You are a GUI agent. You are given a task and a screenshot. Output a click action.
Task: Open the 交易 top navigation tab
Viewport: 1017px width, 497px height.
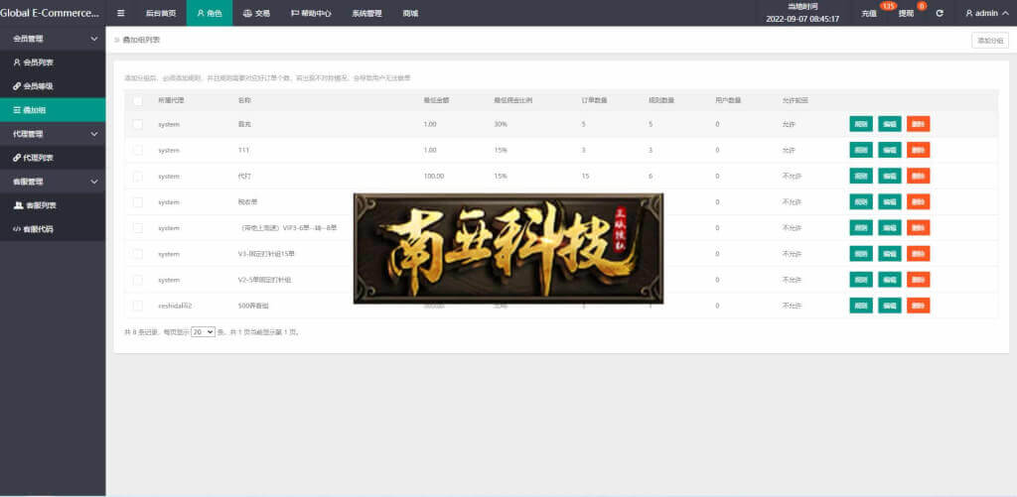pyautogui.click(x=256, y=13)
